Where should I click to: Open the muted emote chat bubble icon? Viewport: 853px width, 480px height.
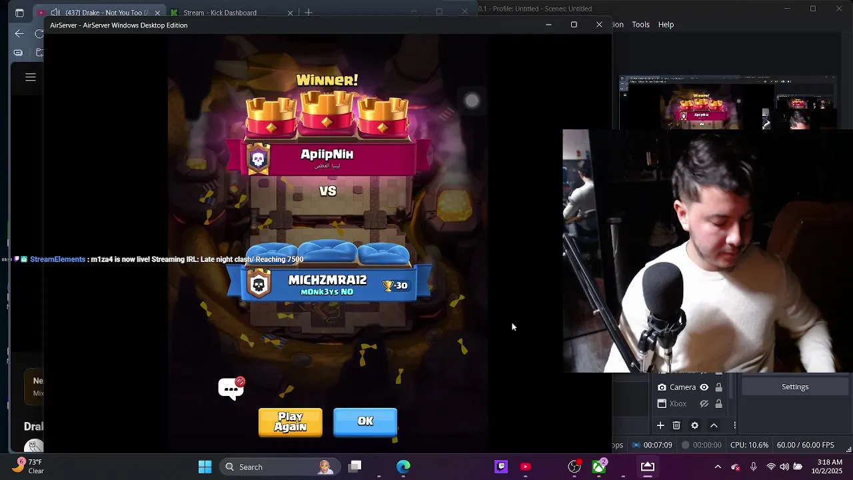coord(231,388)
